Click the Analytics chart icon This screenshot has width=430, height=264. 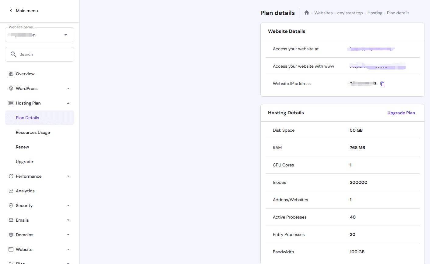click(11, 191)
